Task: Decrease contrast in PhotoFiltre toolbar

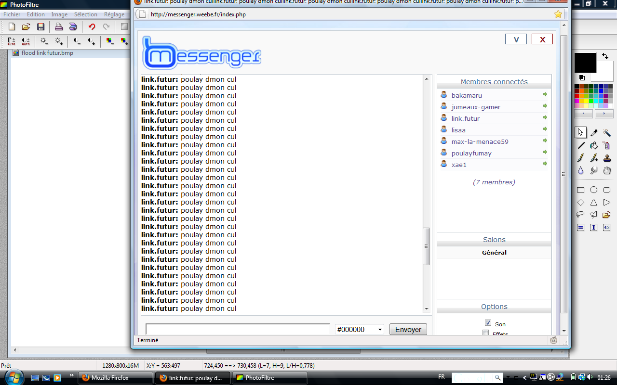Action: pos(77,41)
